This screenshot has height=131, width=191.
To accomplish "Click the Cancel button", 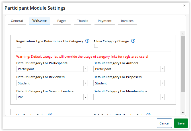I will coord(164,123).
